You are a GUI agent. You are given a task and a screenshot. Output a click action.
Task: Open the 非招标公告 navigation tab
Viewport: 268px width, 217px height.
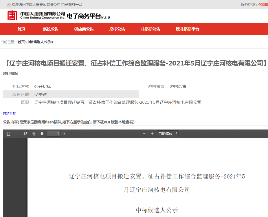coord(150,29)
